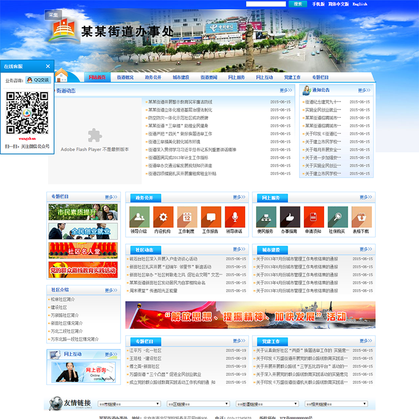
Task: Click the Flash plugin placeholder icon
Action: click(95, 135)
